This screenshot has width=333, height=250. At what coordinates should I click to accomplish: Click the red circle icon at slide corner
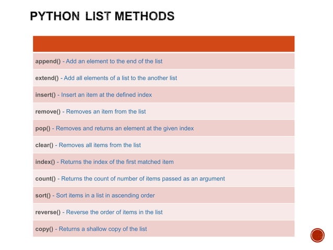(318, 235)
